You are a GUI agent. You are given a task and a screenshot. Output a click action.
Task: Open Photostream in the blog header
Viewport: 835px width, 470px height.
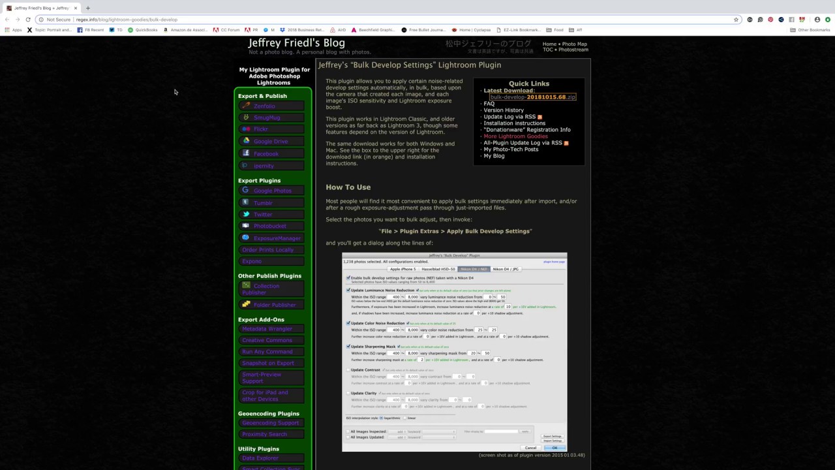573,50
